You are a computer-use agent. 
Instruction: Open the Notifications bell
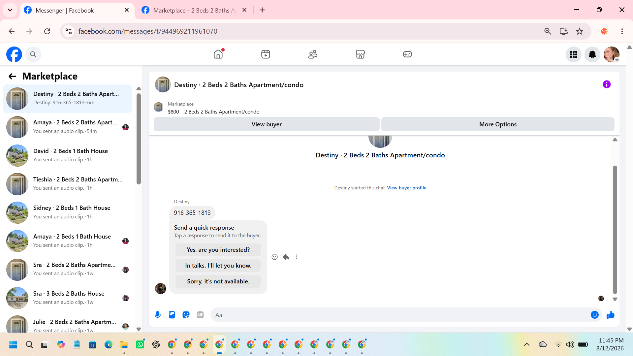point(592,54)
